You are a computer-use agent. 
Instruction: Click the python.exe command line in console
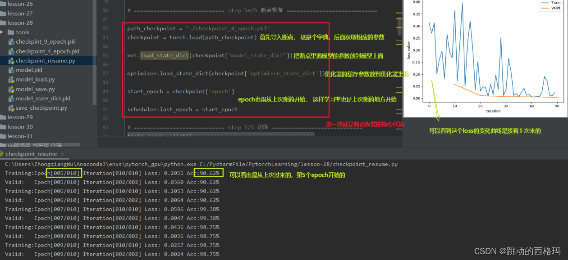pyautogui.click(x=202, y=164)
